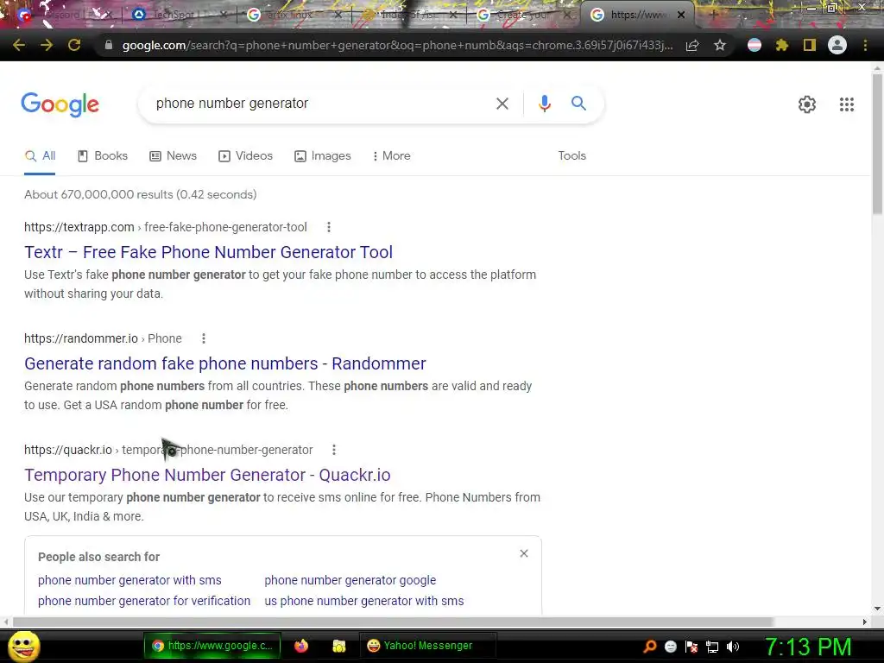The height and width of the screenshot is (663, 884).
Task: Go forward in browser history
Action: pyautogui.click(x=47, y=45)
